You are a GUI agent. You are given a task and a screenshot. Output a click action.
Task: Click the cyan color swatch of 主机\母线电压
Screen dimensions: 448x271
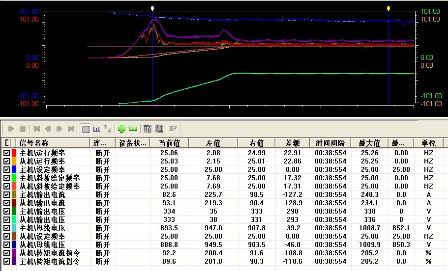click(x=14, y=228)
